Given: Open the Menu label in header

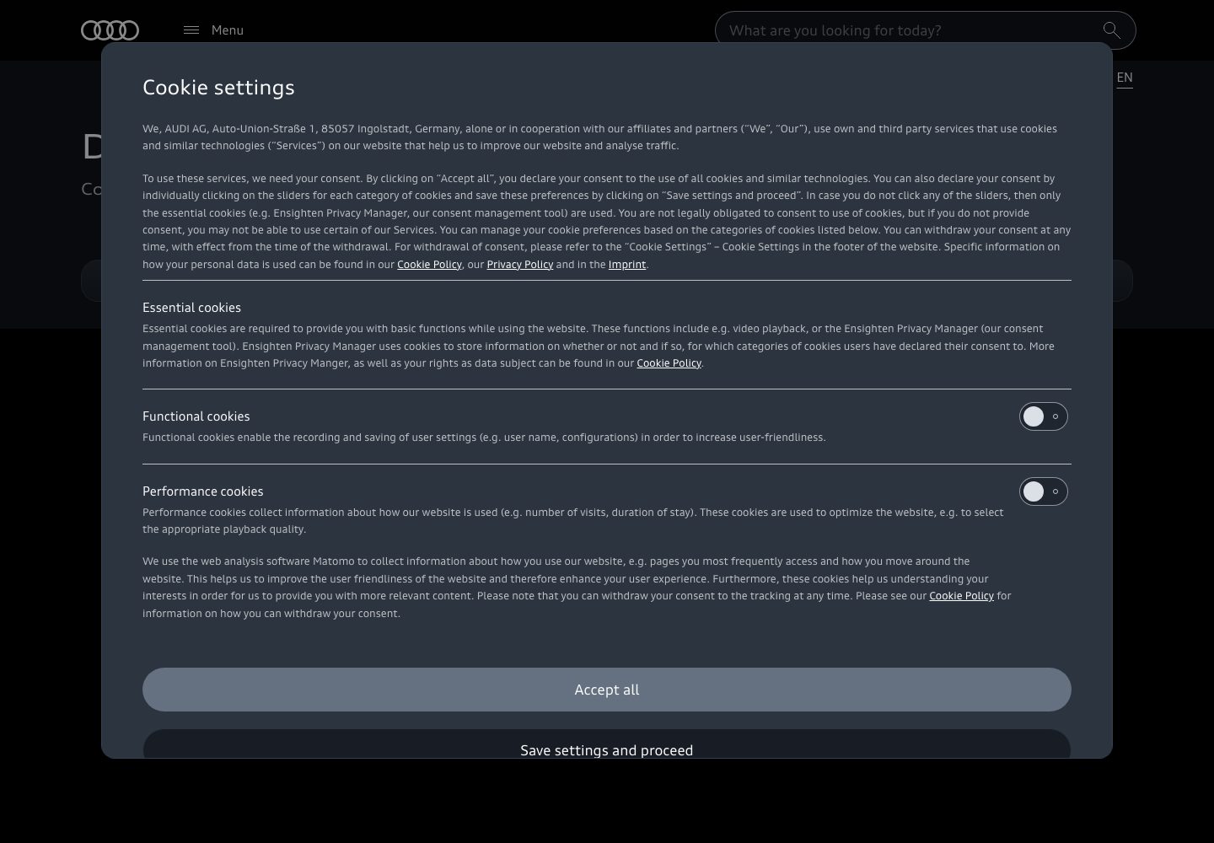Looking at the screenshot, I should click(228, 30).
